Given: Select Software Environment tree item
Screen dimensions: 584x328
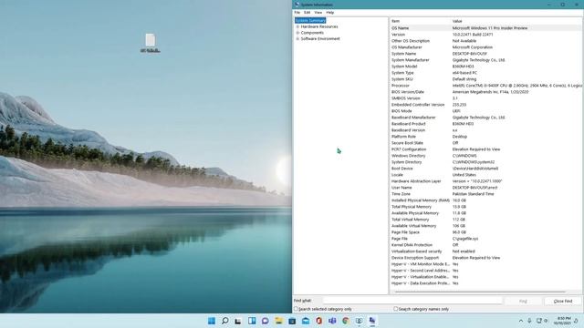Looking at the screenshot, I should click(320, 38).
